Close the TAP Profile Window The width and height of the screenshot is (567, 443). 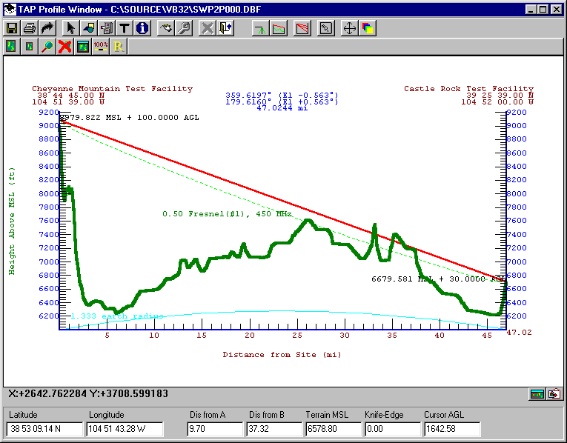click(x=556, y=10)
